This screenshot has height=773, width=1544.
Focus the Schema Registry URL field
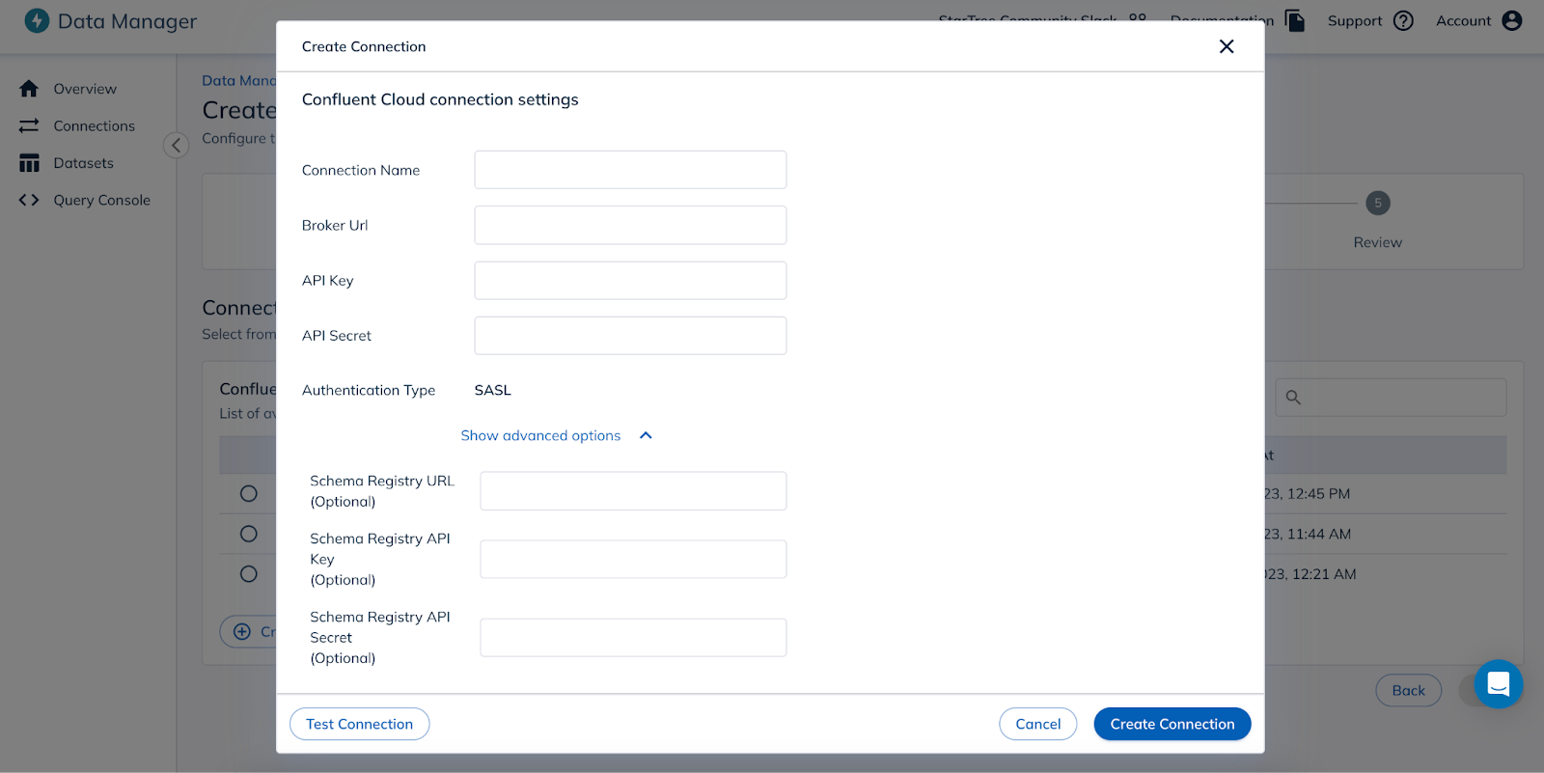click(x=633, y=490)
